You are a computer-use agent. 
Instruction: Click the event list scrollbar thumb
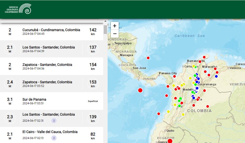tap(105, 29)
